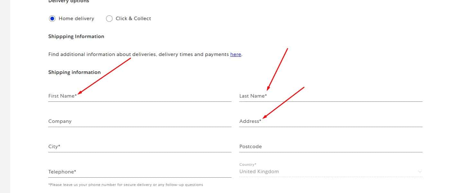Select the Home delivery radio button
Viewport: 456px width, 193px height.
click(52, 19)
